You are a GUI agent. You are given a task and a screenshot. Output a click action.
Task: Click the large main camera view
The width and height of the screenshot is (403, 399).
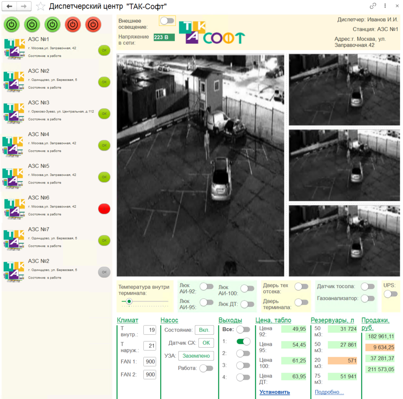coord(200,165)
